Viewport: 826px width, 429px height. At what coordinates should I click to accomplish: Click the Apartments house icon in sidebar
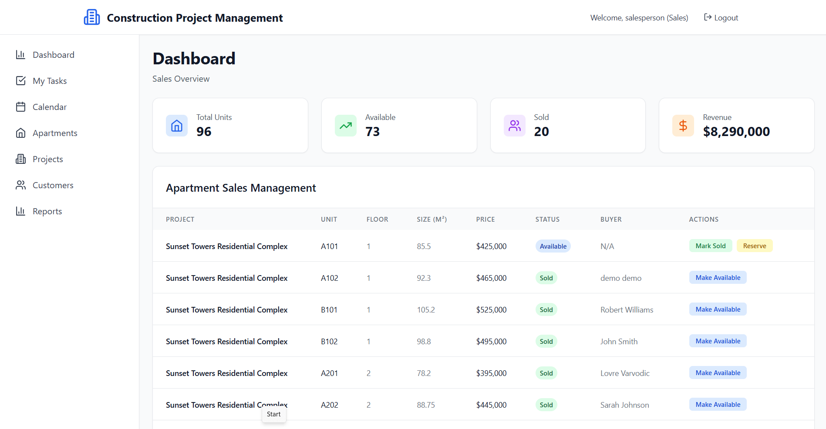pos(20,133)
